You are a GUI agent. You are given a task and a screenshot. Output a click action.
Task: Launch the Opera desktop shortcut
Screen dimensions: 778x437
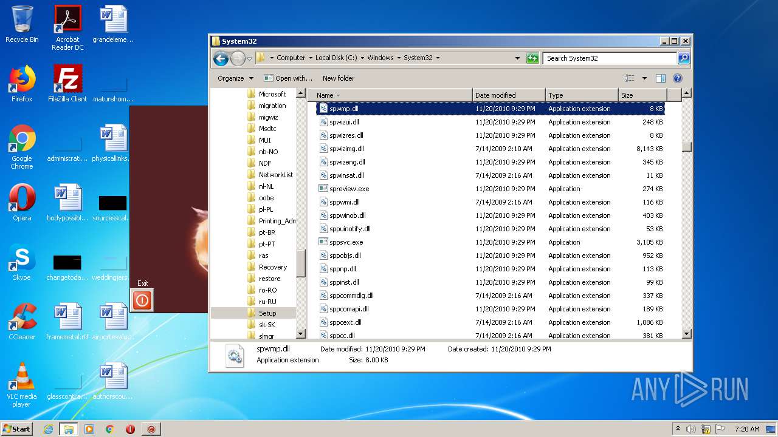(22, 203)
